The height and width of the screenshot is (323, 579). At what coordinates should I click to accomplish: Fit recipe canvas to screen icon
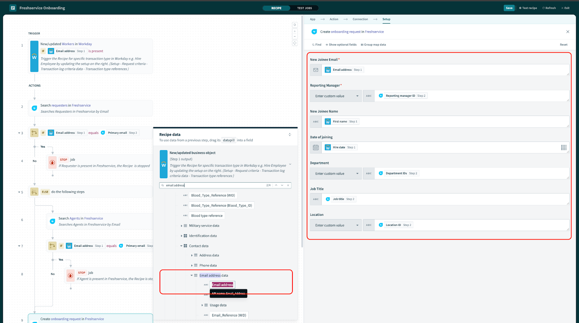click(x=295, y=43)
